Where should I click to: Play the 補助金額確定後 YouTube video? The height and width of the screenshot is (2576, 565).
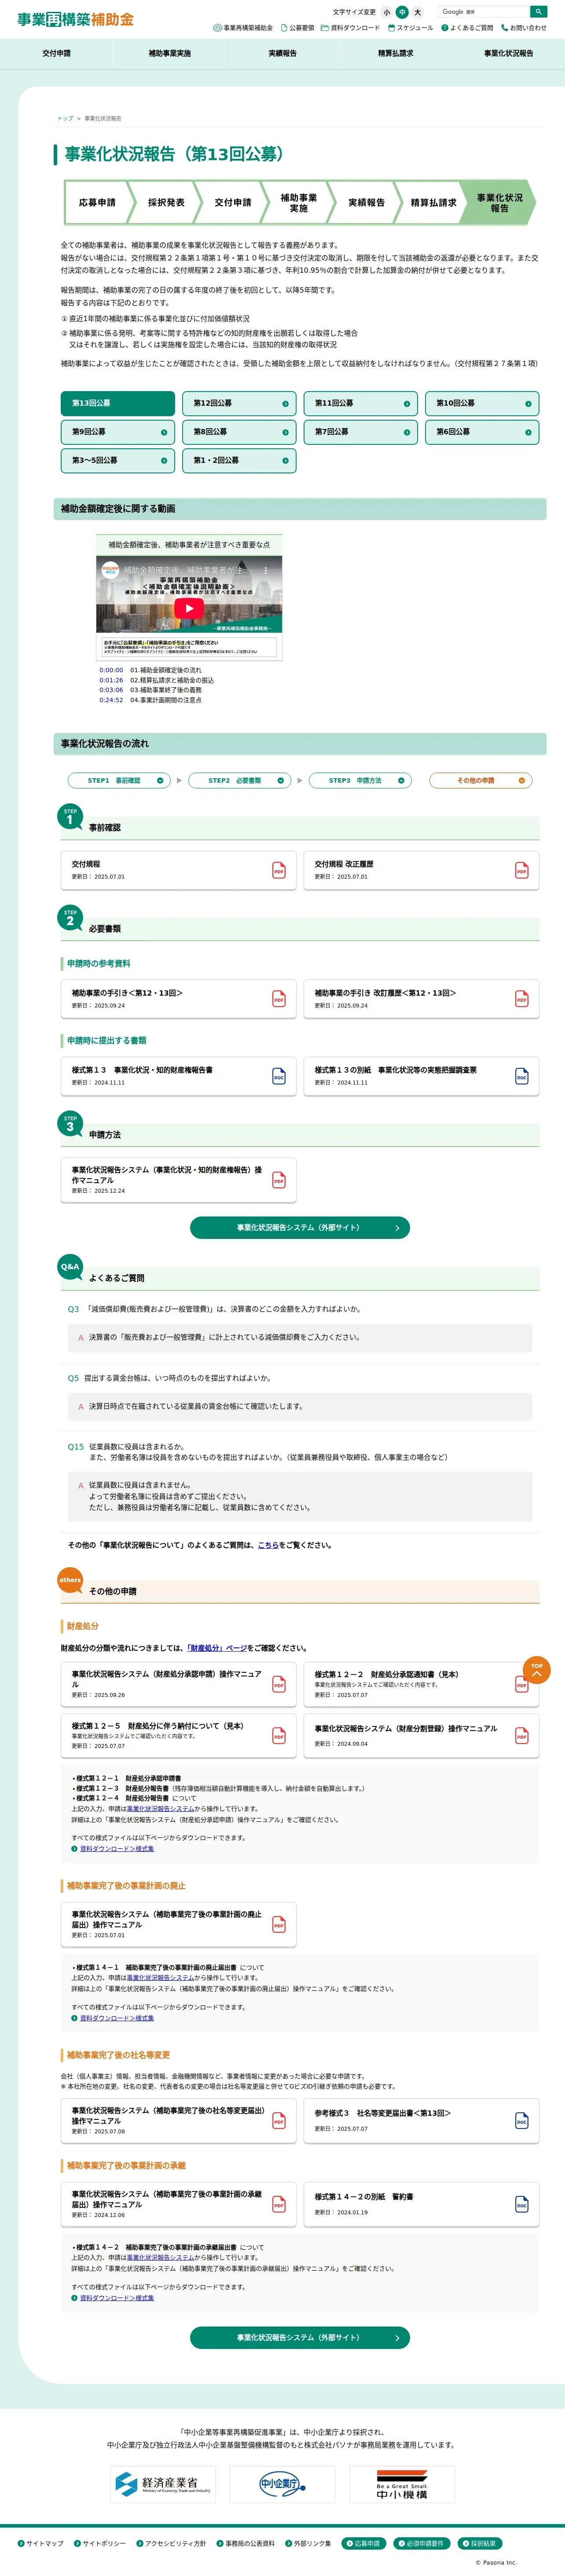click(x=189, y=608)
